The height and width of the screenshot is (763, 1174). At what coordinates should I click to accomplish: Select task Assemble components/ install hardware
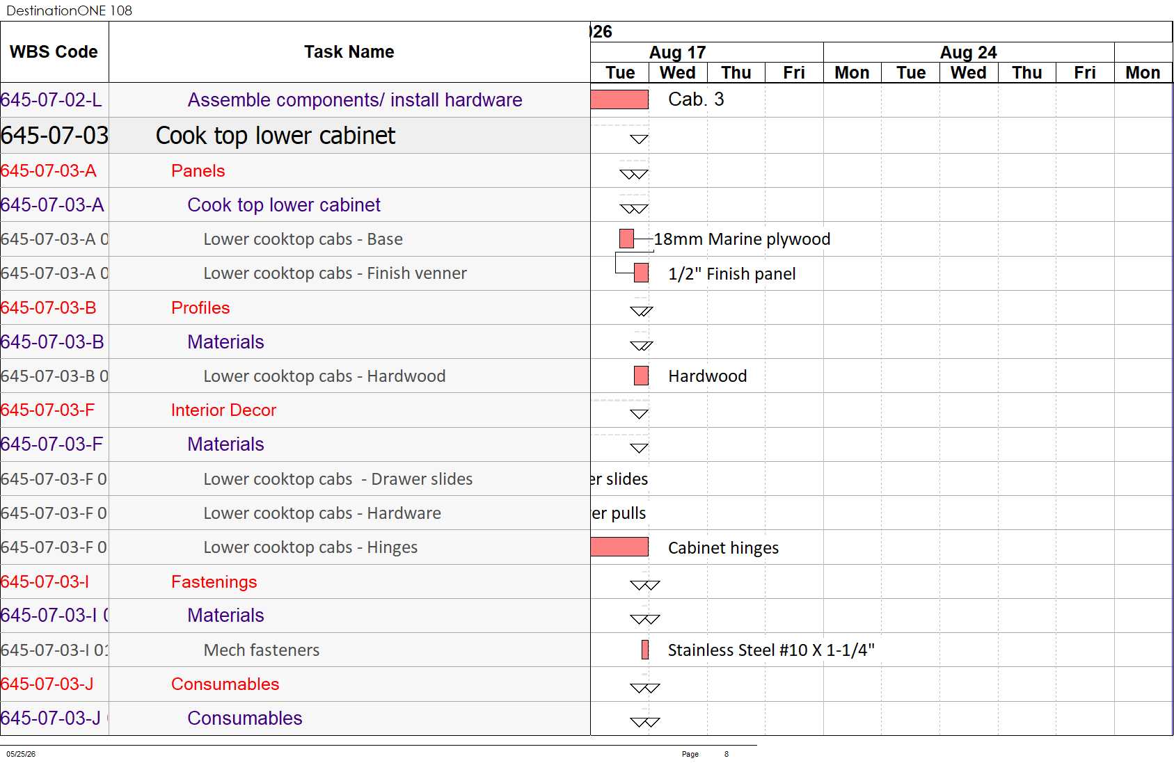[x=355, y=100]
